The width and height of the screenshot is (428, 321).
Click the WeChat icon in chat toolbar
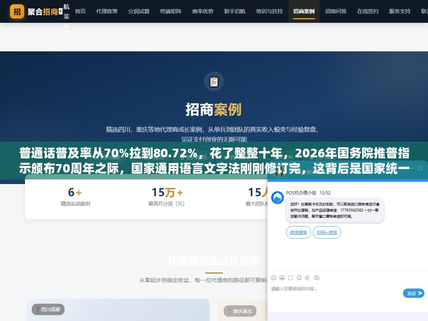coord(317,278)
